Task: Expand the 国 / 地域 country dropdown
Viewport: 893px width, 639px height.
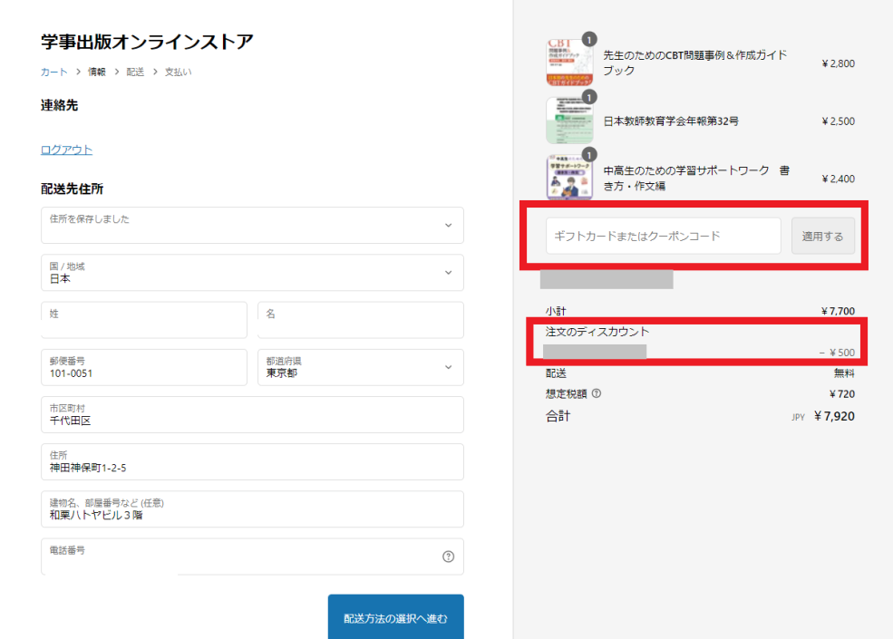Action: tap(252, 273)
